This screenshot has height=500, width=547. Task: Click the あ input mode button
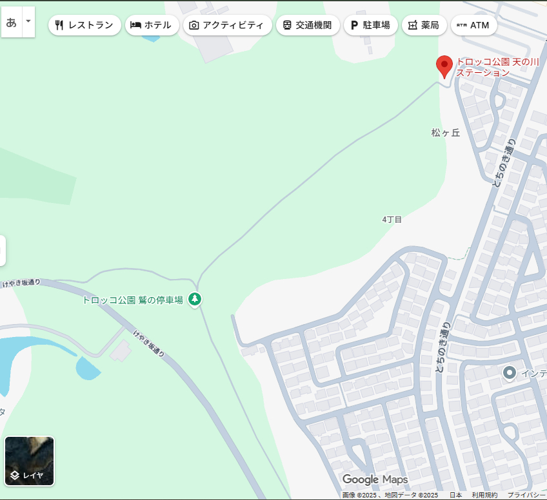click(x=12, y=22)
